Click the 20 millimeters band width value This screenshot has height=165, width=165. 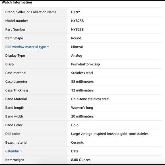(82, 116)
